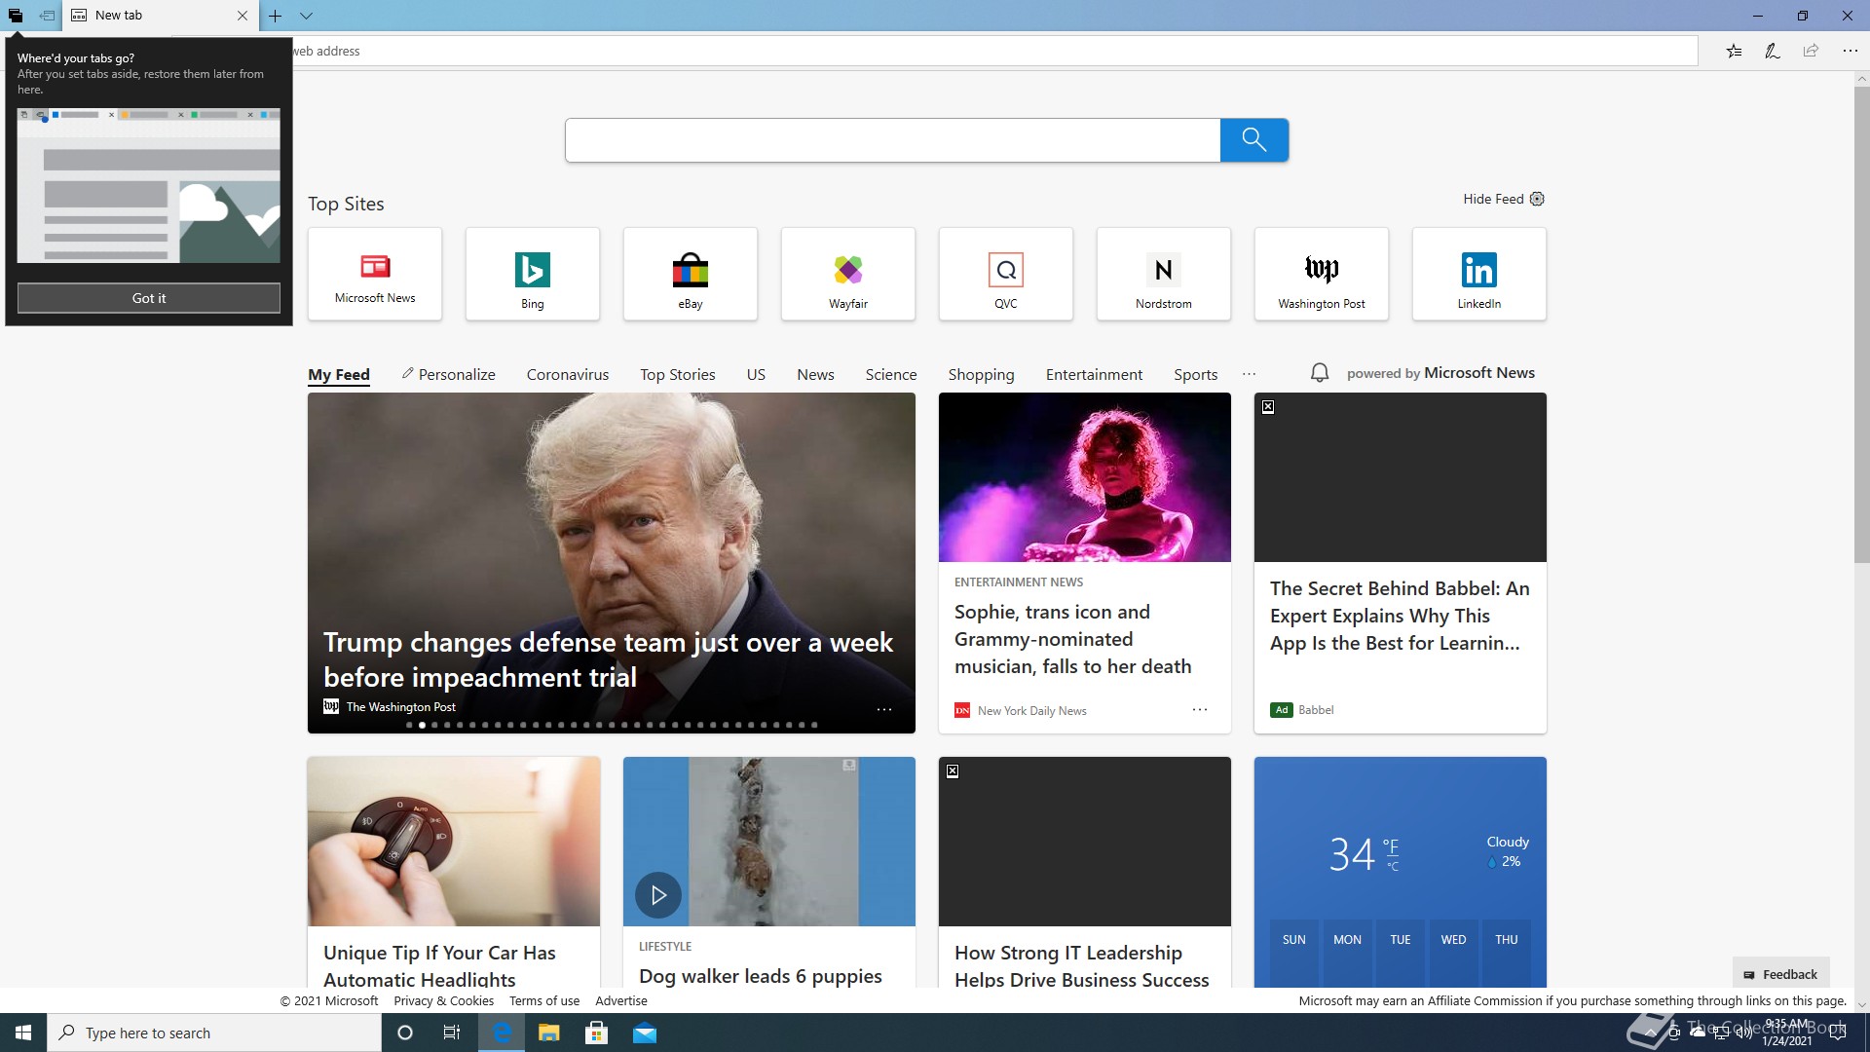
Task: Open the Trump defense team headline
Action: [608, 659]
